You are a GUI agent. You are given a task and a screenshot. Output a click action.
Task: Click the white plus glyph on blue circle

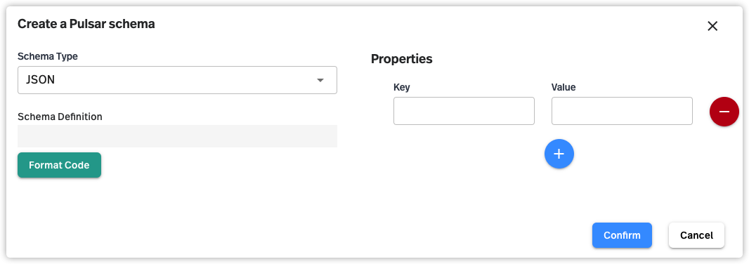[559, 154]
